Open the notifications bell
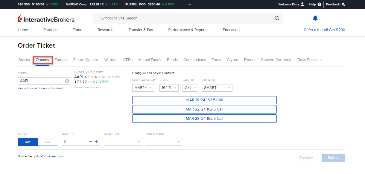The image size is (365, 174). coord(315,18)
